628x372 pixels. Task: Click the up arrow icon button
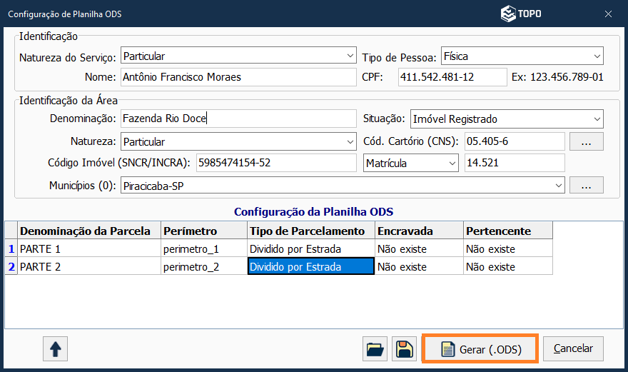pos(55,349)
